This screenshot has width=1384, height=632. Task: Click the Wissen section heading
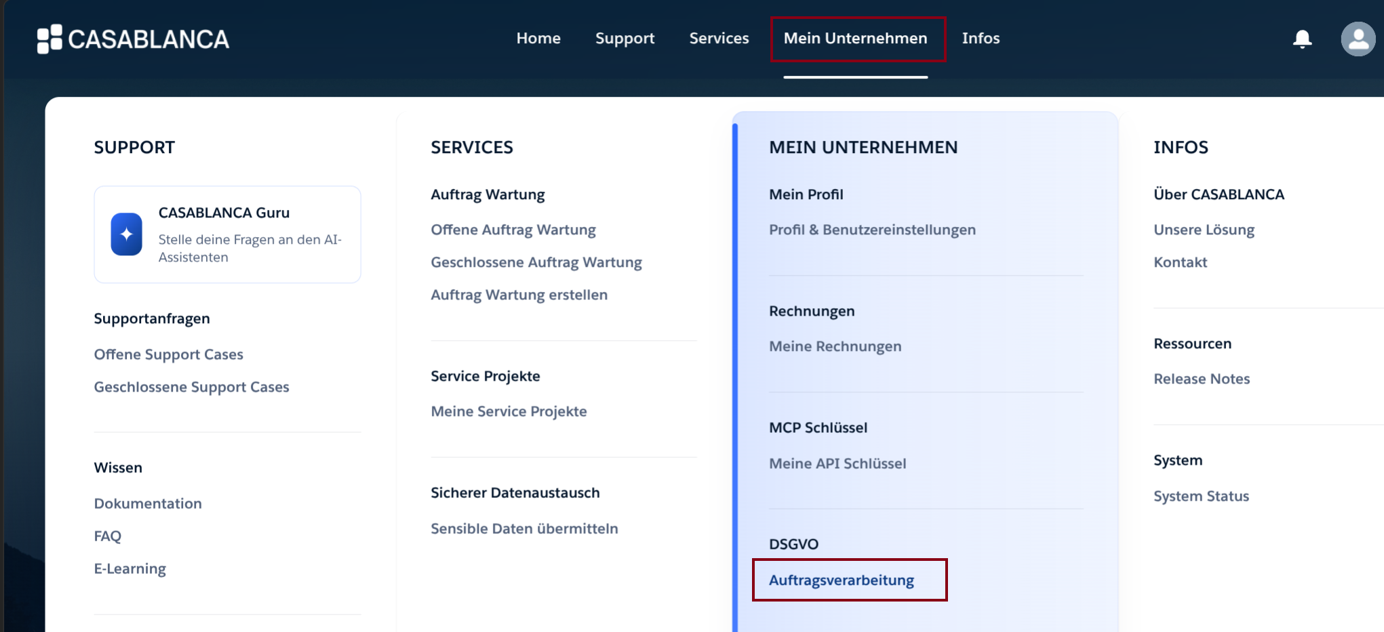click(x=118, y=467)
